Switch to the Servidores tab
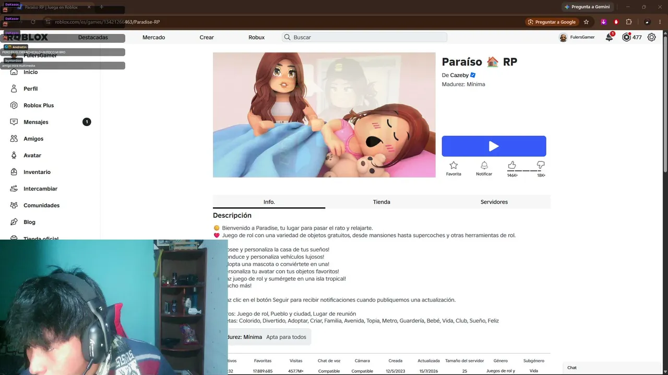The width and height of the screenshot is (668, 375). 494,202
